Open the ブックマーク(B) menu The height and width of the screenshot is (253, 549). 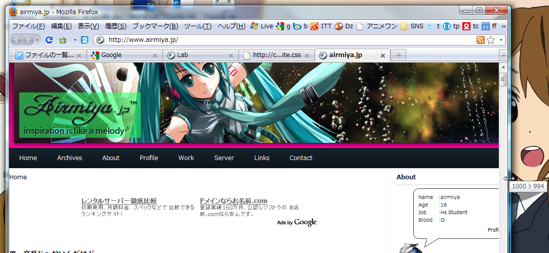155,26
